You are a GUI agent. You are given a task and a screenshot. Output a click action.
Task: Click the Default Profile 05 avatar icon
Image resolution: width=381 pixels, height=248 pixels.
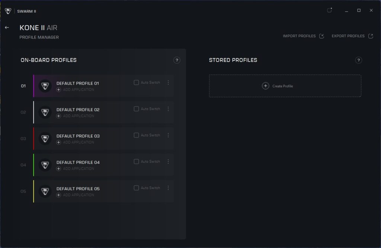coord(45,192)
